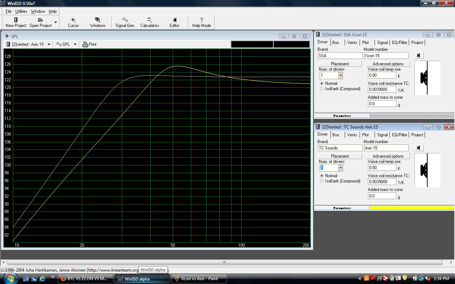
Task: Switch to Vents tab in Xcon 15 window
Action: click(x=352, y=43)
